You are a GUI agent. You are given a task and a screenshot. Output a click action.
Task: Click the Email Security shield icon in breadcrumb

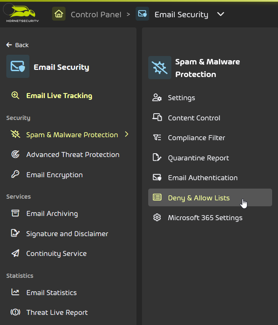[x=142, y=14]
